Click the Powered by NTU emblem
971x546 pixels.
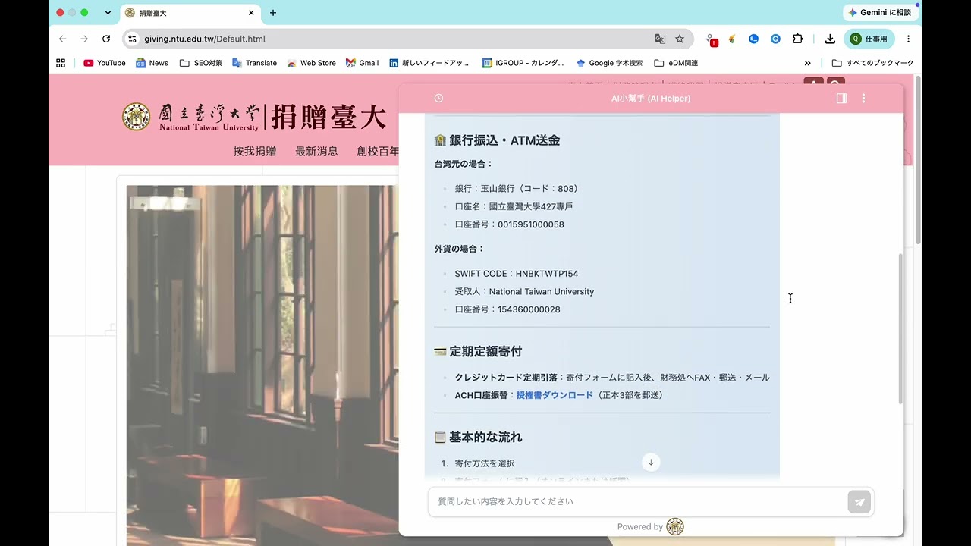675,526
